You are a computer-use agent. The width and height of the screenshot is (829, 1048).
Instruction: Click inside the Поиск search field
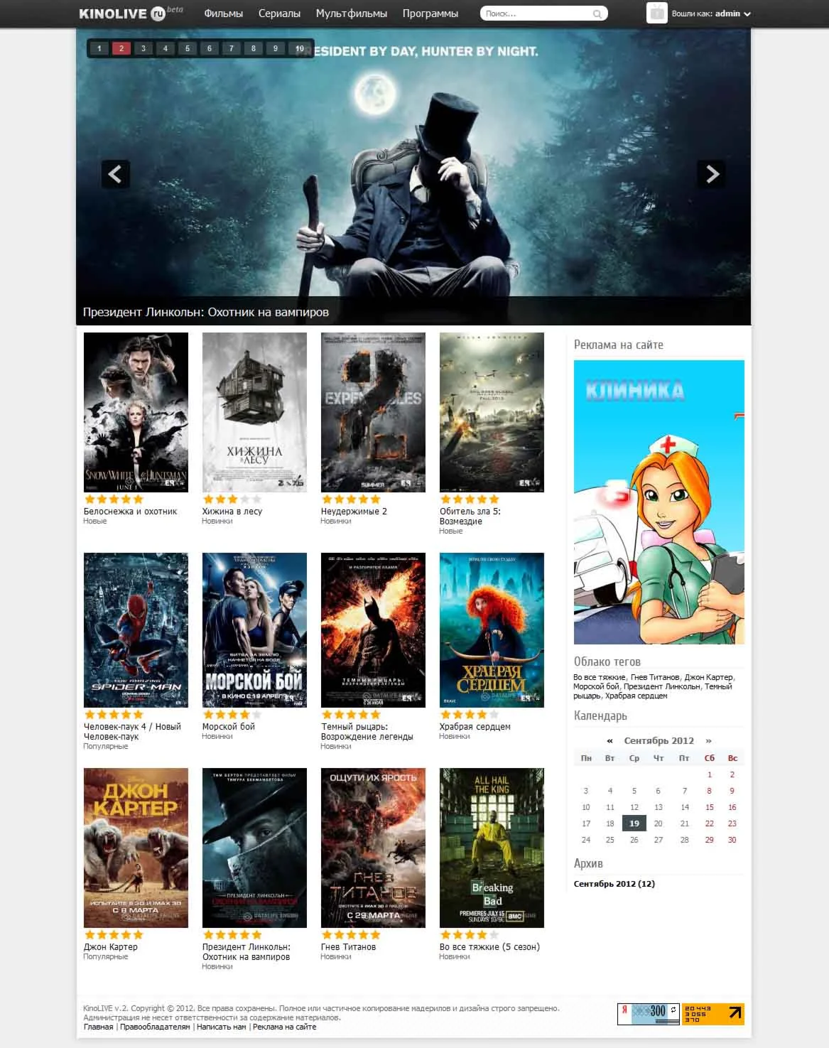(x=533, y=13)
